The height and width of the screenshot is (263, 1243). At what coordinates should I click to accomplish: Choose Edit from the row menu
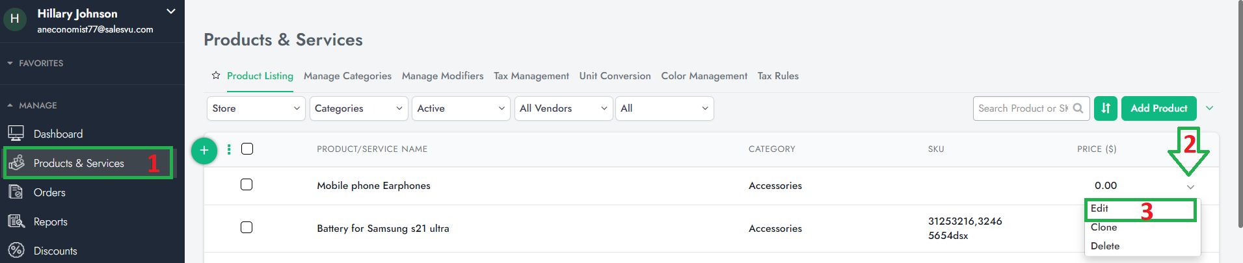(1100, 208)
